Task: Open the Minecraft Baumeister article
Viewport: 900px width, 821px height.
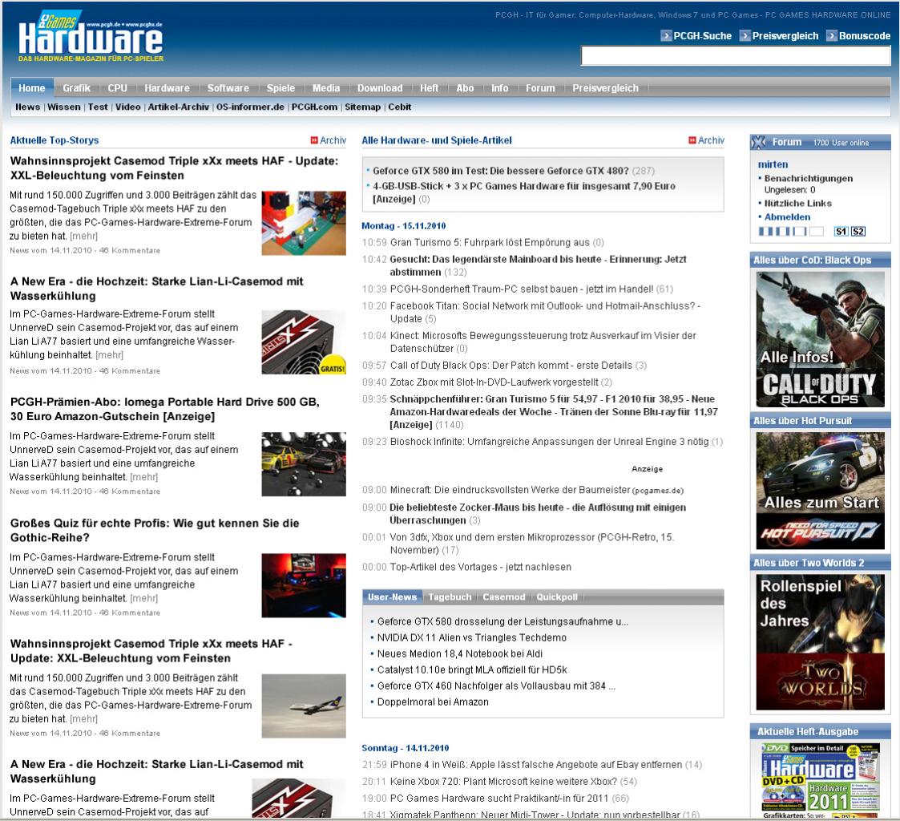Action: (510, 490)
